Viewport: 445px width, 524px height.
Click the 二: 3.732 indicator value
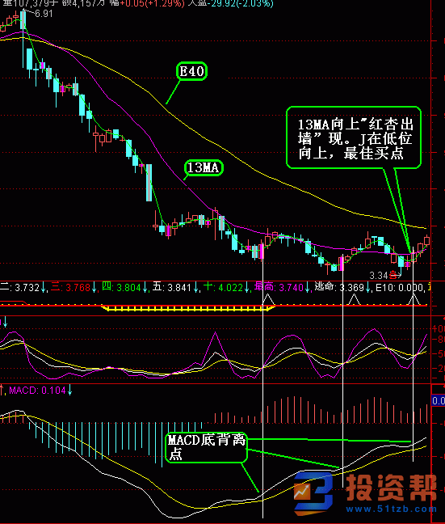(20, 287)
